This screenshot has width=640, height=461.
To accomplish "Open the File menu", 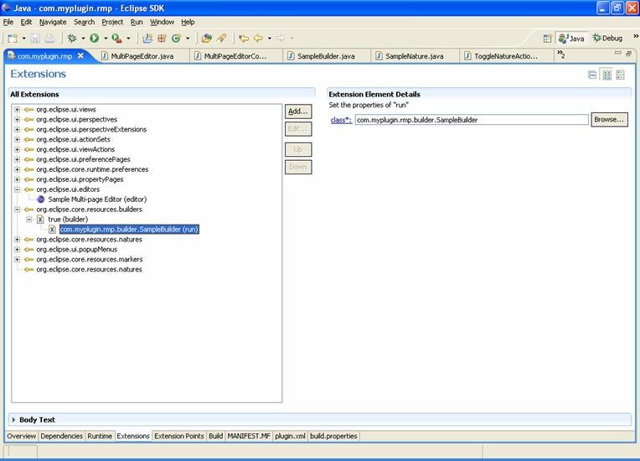I will 8,22.
